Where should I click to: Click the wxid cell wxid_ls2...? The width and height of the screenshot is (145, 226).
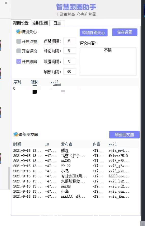(119, 181)
